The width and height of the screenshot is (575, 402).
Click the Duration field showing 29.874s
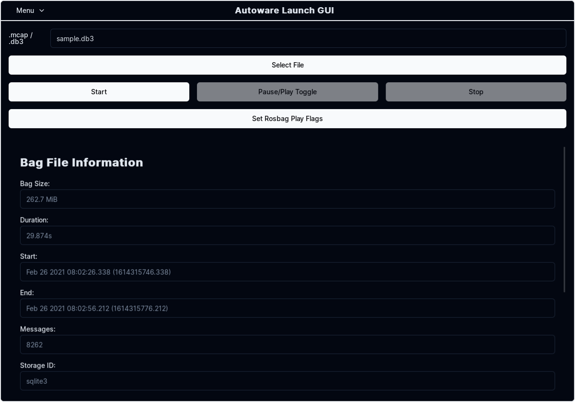click(x=287, y=235)
